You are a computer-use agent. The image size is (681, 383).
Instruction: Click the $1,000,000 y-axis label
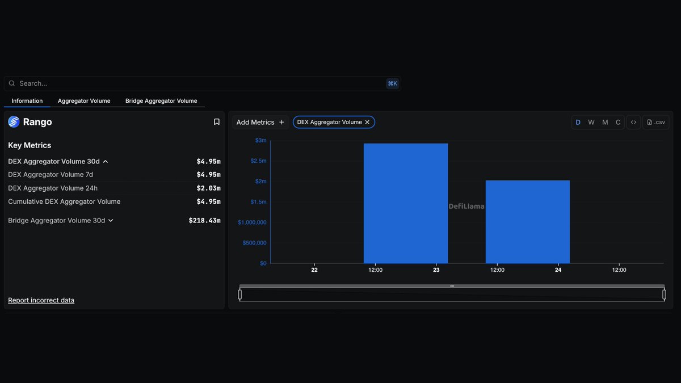tap(252, 222)
